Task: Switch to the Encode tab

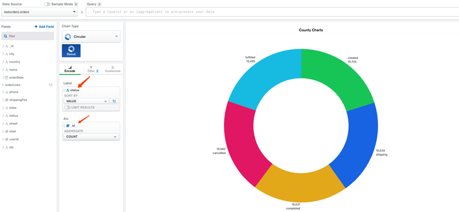Action: point(69,69)
